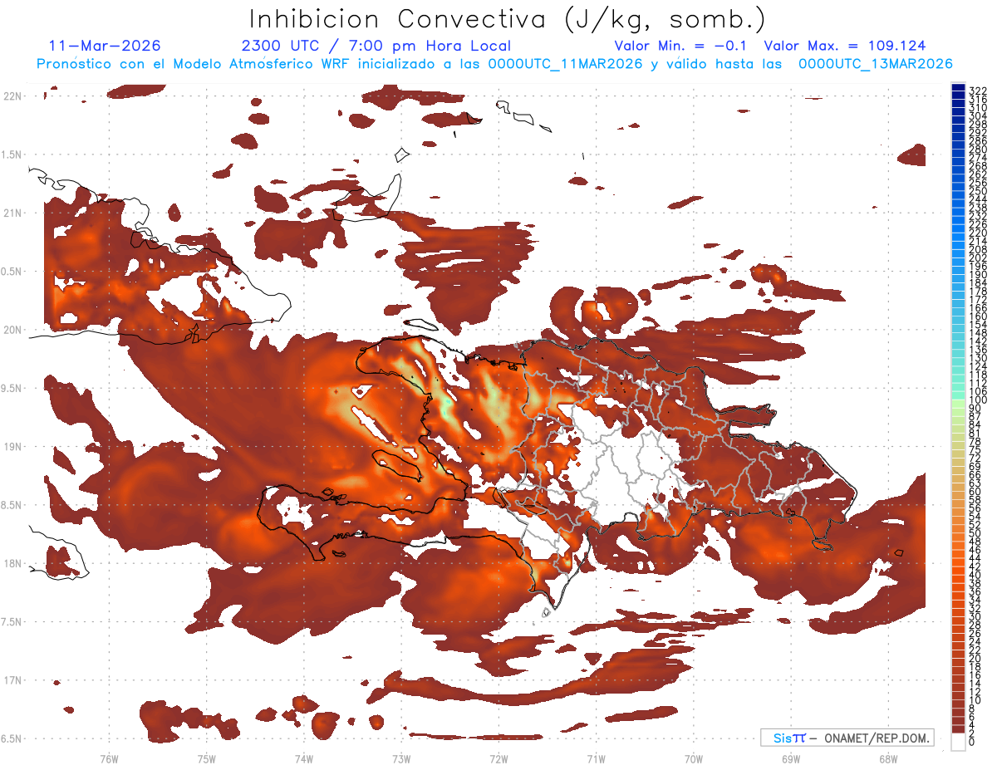The height and width of the screenshot is (770, 997).
Task: Click the '70W' longitude label
Action: click(694, 758)
